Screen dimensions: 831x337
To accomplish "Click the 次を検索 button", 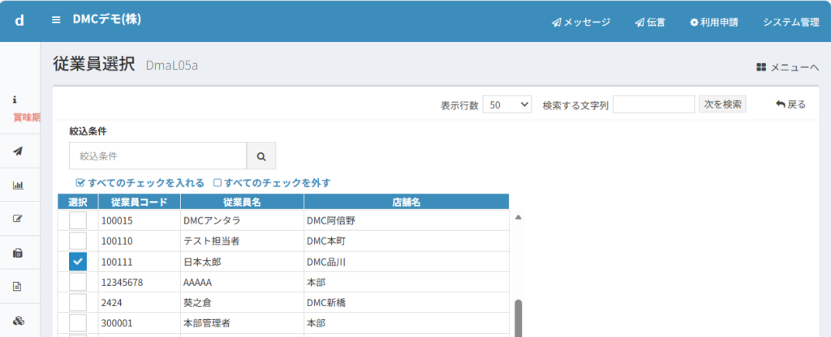I will click(x=722, y=105).
